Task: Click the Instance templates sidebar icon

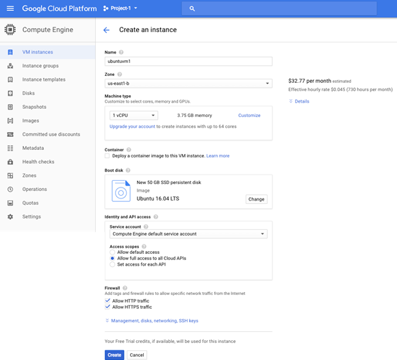Action: [10, 79]
